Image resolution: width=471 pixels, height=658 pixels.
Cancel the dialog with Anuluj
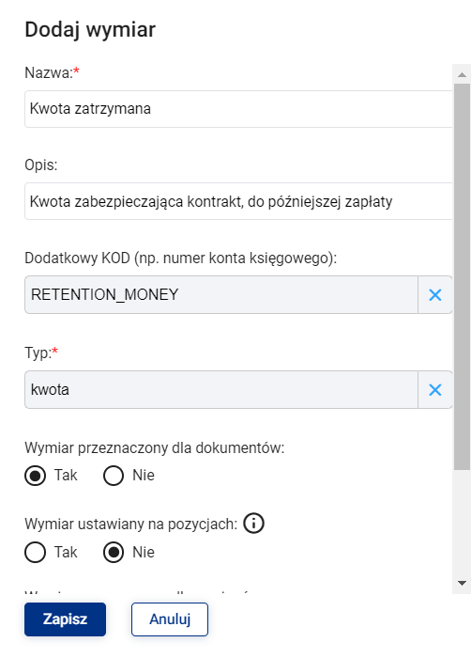pos(170,619)
